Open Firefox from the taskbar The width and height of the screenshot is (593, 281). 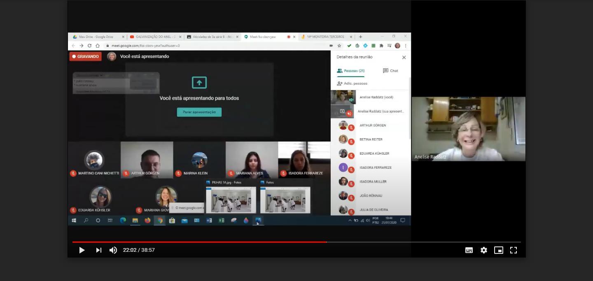[x=147, y=221]
